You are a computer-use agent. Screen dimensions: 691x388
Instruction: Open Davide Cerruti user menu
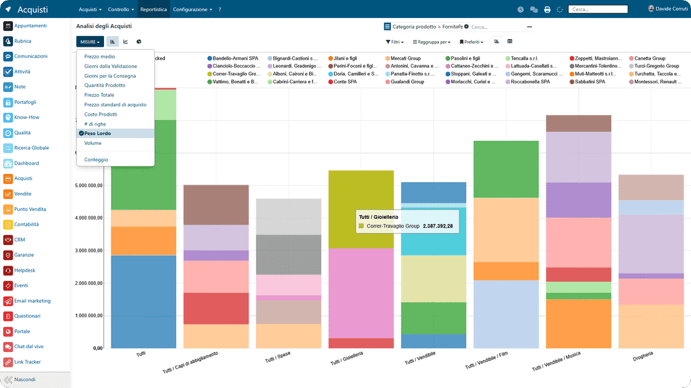coord(667,9)
